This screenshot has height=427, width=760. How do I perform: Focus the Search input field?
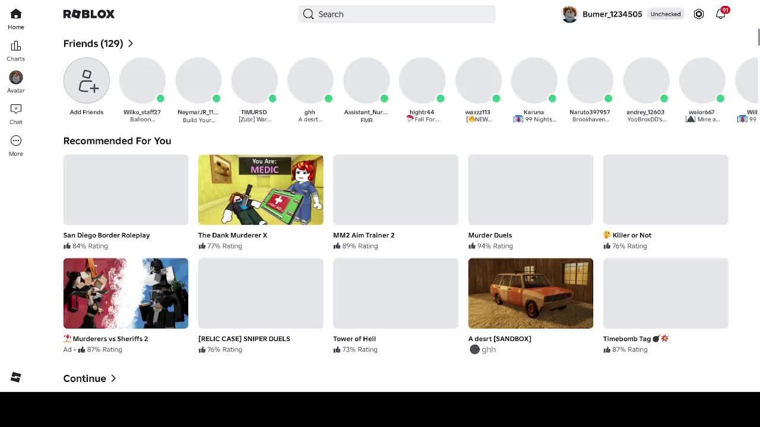(x=397, y=14)
